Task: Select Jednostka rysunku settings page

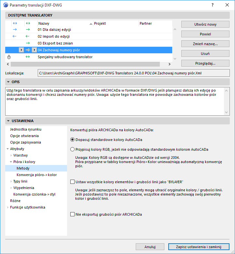Action: pyautogui.click(x=26, y=129)
